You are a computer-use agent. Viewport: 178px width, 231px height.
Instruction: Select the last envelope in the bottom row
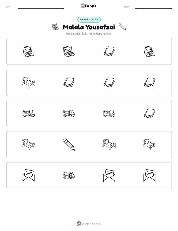click(x=150, y=176)
